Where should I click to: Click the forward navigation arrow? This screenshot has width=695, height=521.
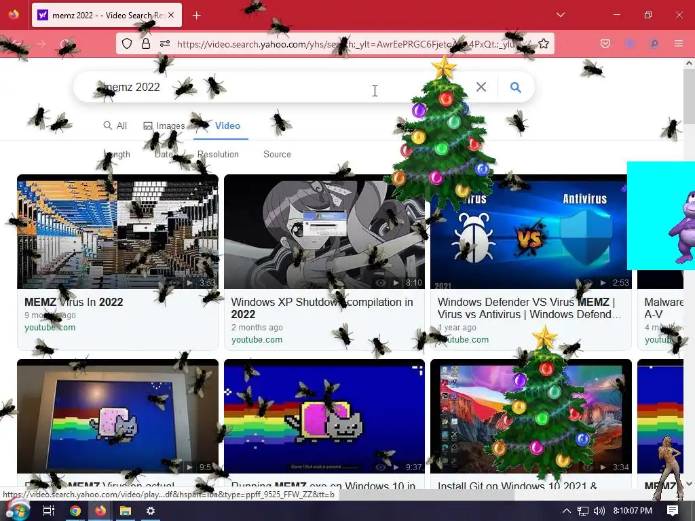[41, 44]
